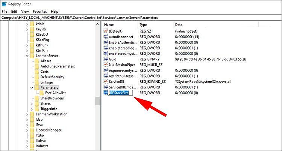The image size is (282, 151).
Task: Click the restrictnullsessa... DWORD icon
Action: point(106,76)
